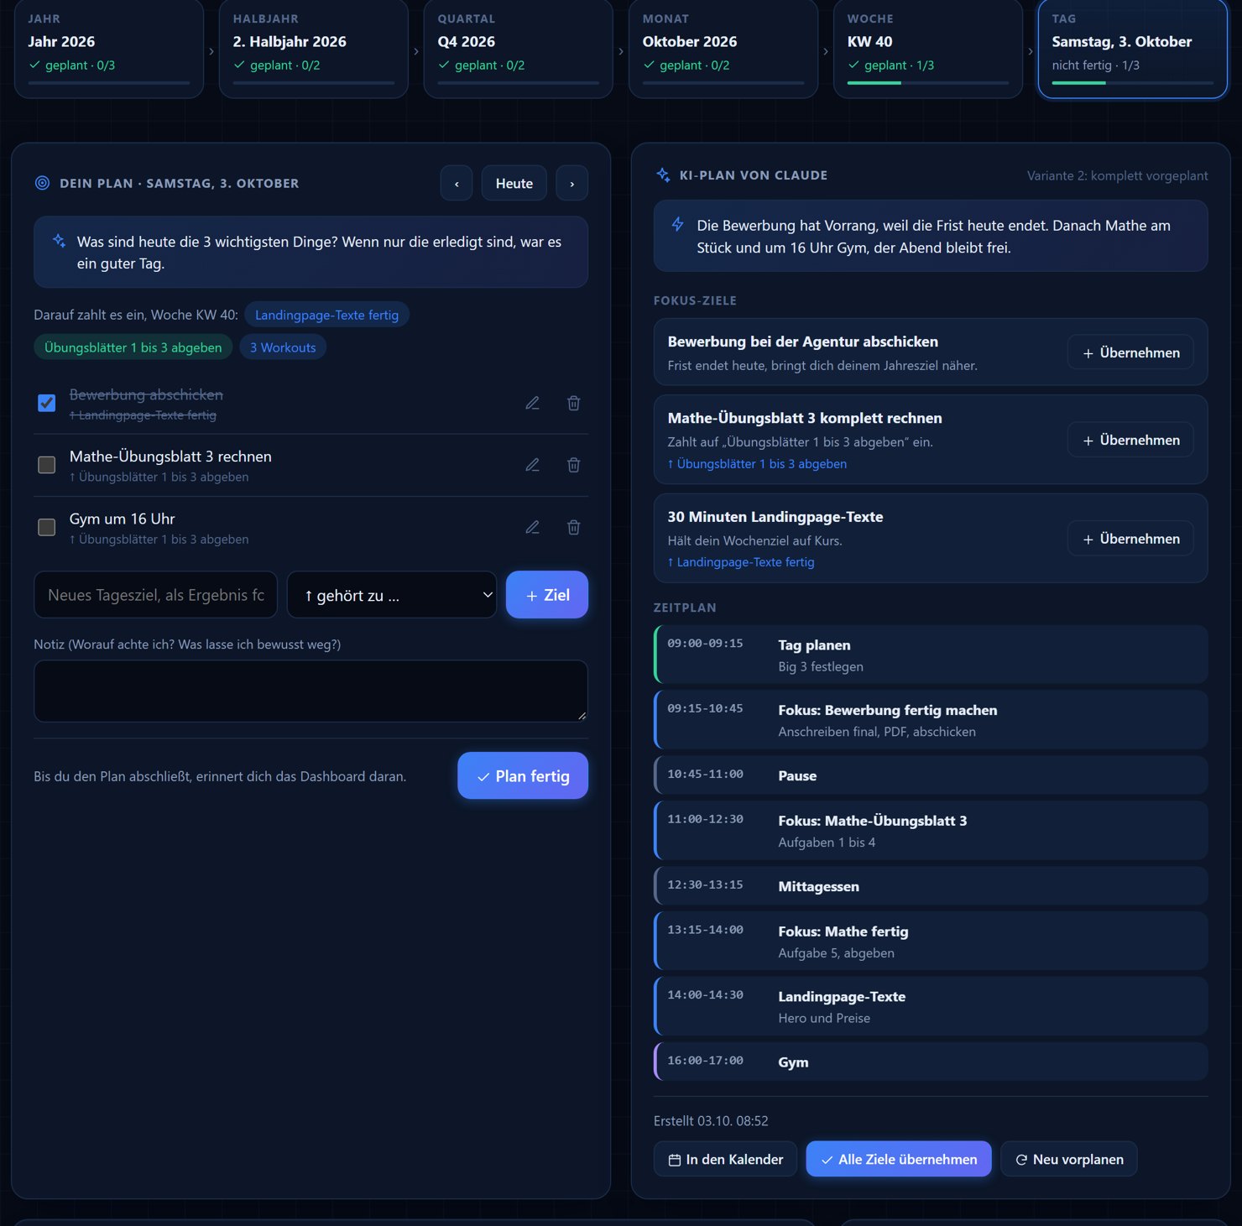Click the green 'Übungsblätter 1 bis 3 abgeben' chip

point(133,347)
